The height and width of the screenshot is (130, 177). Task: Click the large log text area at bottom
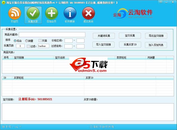click(88, 112)
